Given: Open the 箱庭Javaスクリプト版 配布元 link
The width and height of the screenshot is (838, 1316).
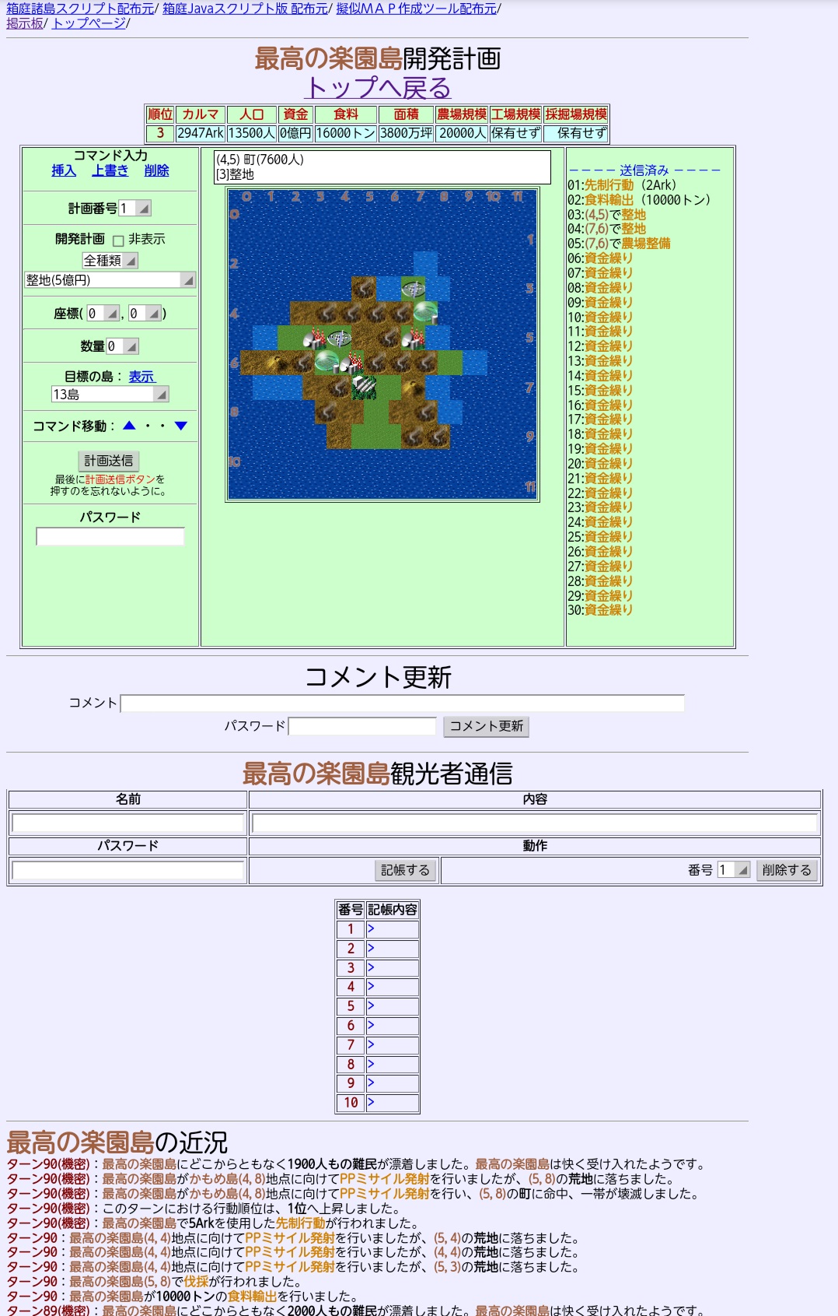Looking at the screenshot, I should [x=245, y=9].
